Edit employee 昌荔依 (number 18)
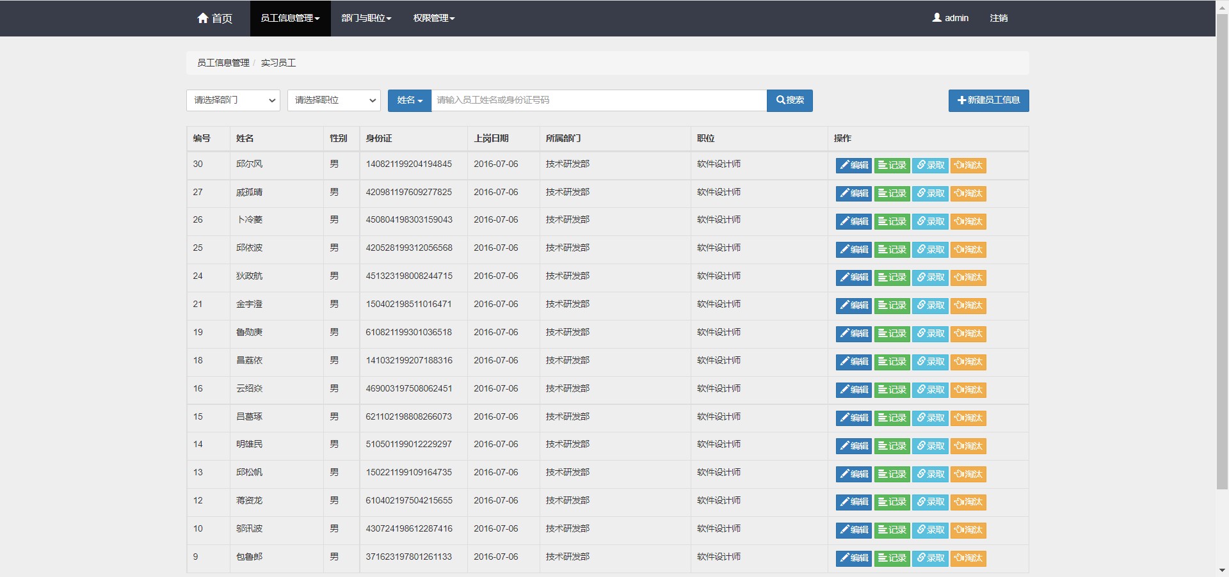This screenshot has width=1229, height=577. pos(854,361)
